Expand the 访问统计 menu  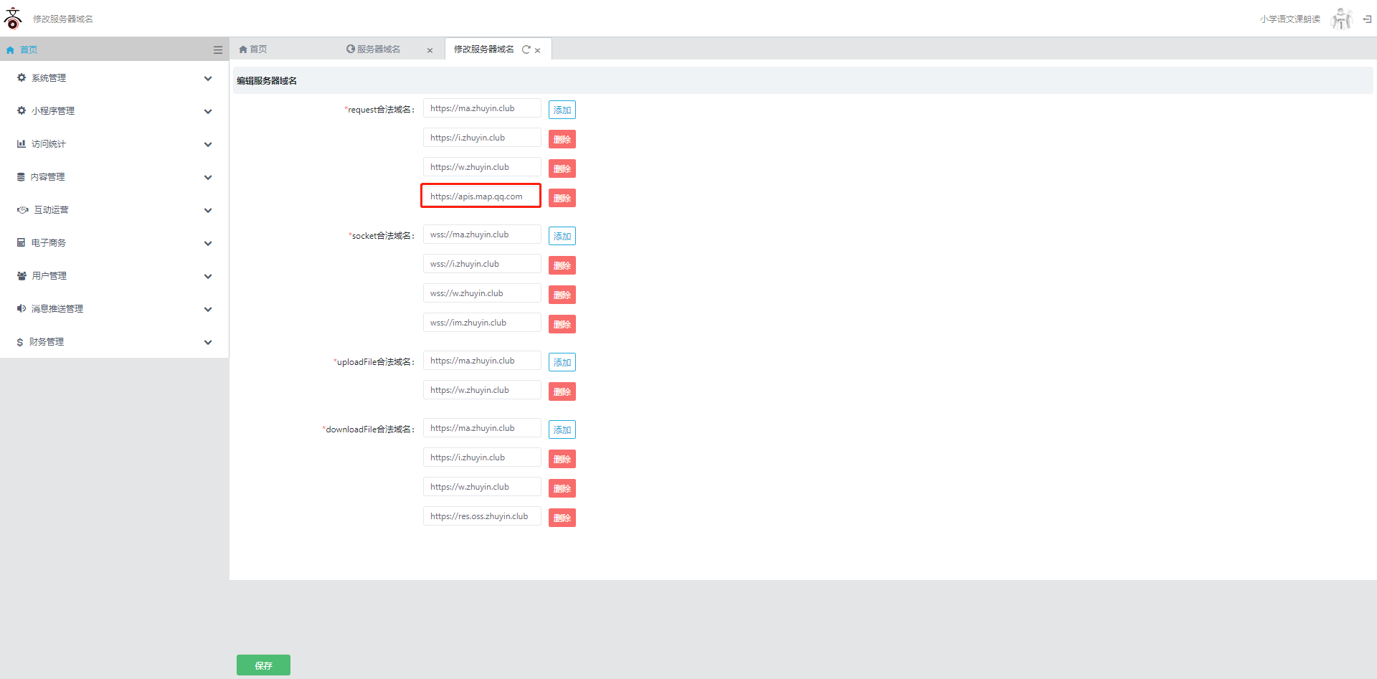pyautogui.click(x=115, y=144)
